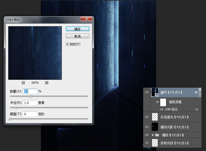Cancel the dialog via 取消 button
Viewport: 206px width, 151px height.
pyautogui.click(x=78, y=36)
